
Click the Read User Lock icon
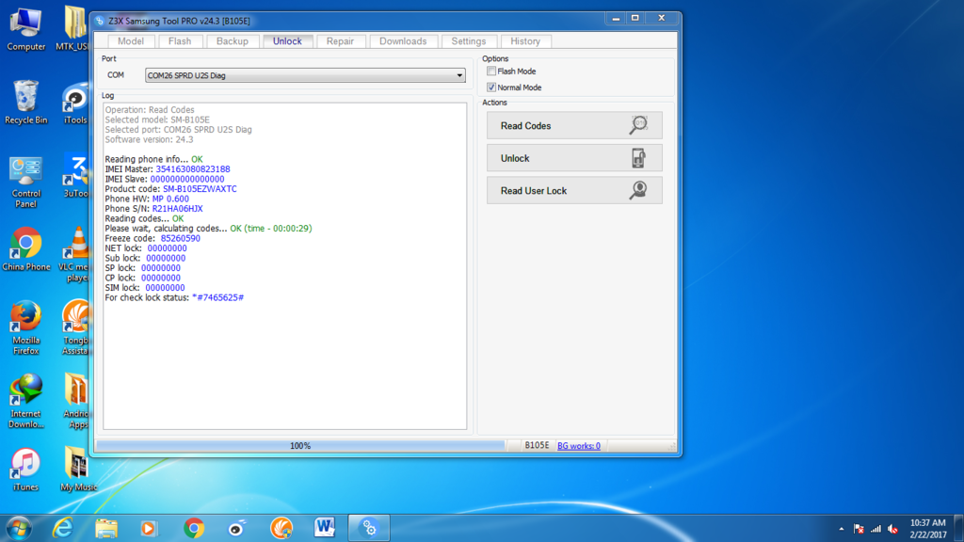(x=638, y=190)
